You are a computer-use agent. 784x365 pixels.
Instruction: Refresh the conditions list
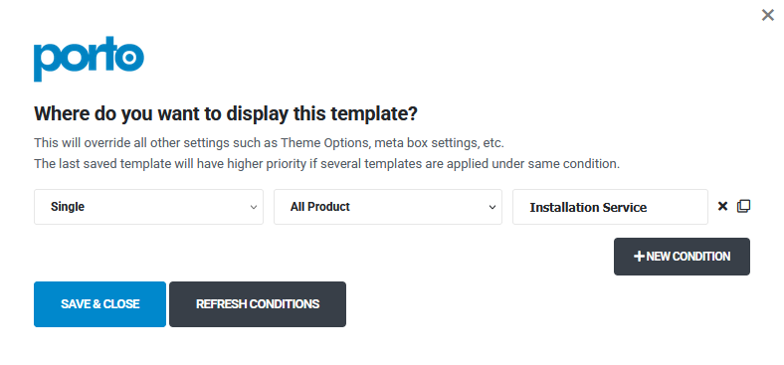[258, 304]
